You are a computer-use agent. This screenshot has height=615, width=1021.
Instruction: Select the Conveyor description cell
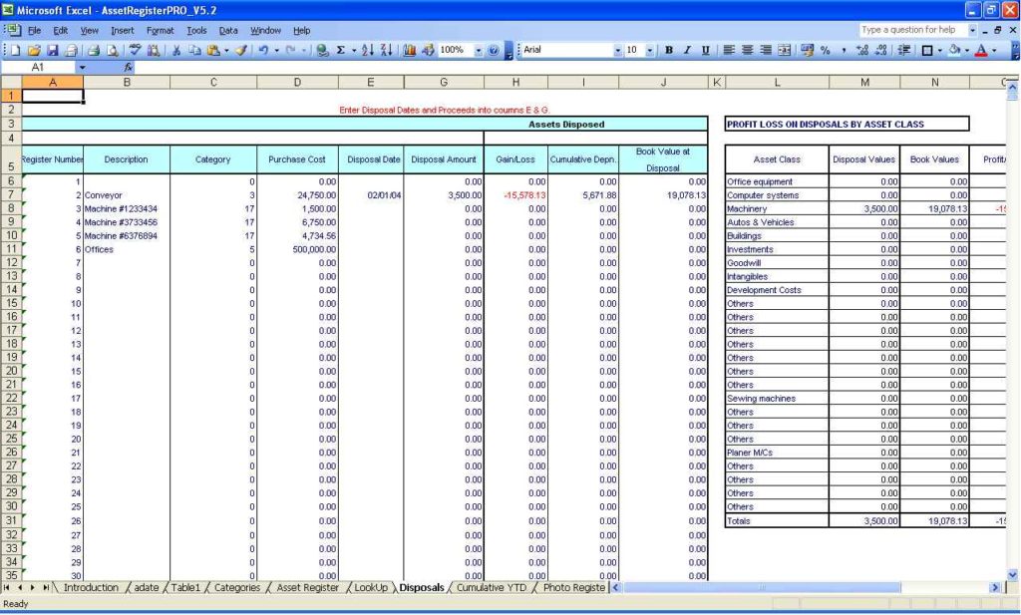click(126, 195)
